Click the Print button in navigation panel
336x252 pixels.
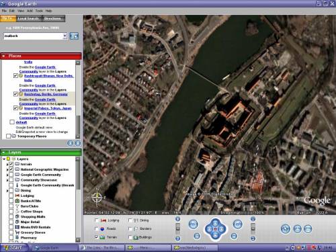click(x=298, y=229)
